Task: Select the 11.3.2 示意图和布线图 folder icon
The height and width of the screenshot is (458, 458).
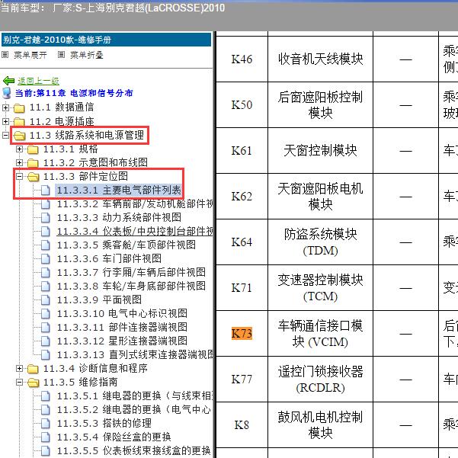Action: pos(33,162)
